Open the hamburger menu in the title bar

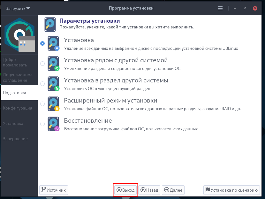(220, 8)
